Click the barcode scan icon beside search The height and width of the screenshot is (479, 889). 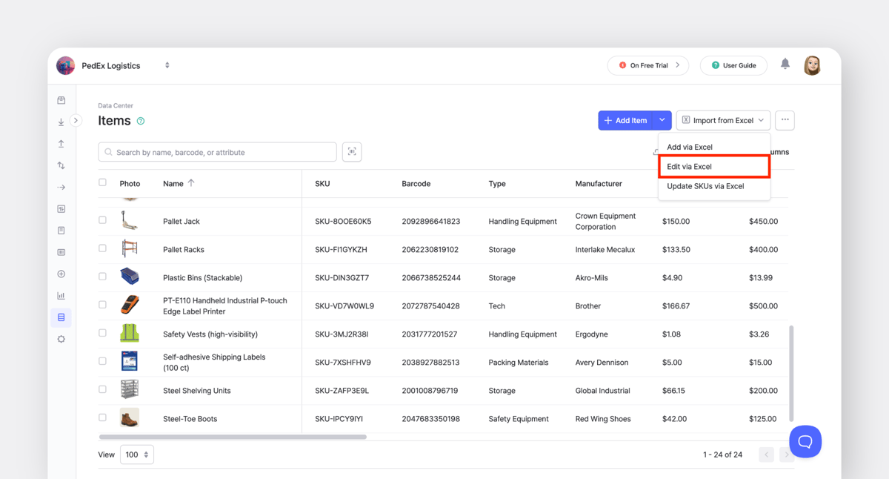(352, 151)
